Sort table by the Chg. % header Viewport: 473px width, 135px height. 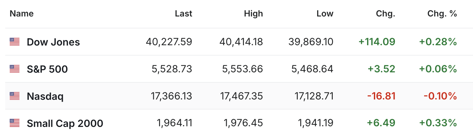[442, 14]
